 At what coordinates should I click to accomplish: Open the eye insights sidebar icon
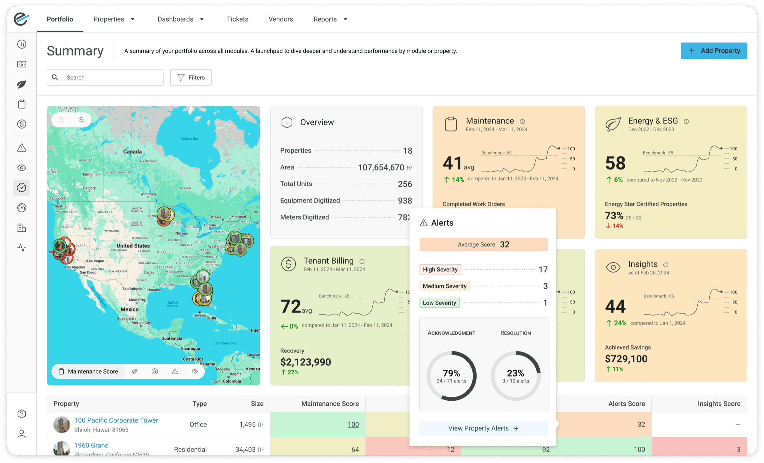[22, 168]
